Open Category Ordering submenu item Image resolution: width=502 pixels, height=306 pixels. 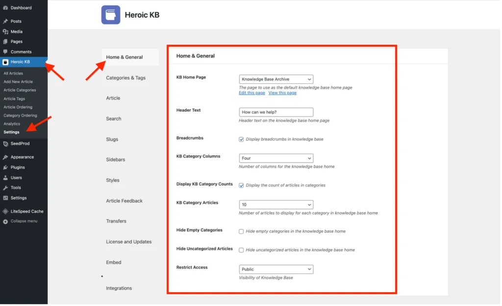click(x=21, y=116)
